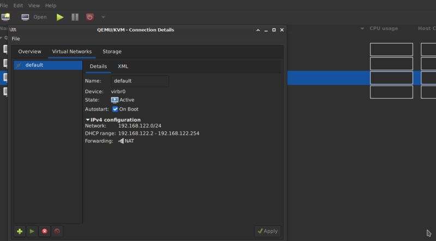Screen dimensions: 436x241
Task: Open the shutdown options dropdown arrow
Action: click(103, 17)
